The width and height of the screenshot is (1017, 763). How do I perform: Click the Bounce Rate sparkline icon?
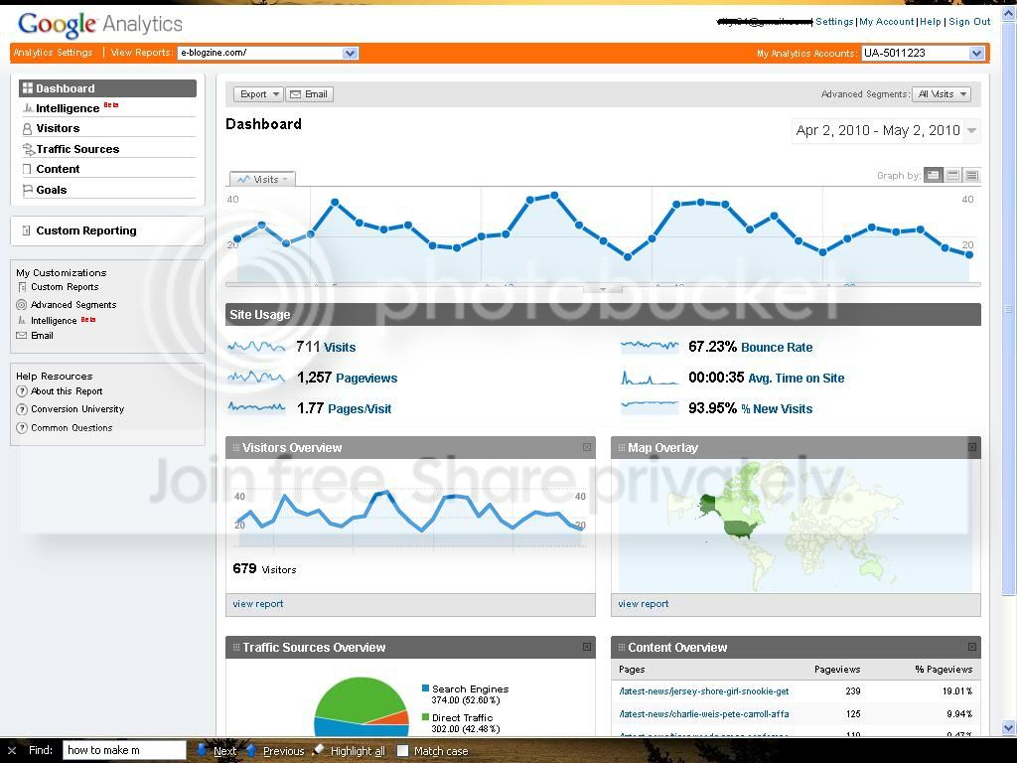pyautogui.click(x=650, y=347)
